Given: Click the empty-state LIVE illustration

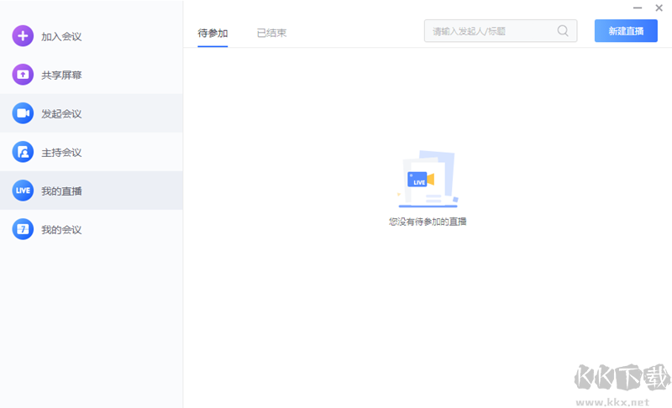Looking at the screenshot, I should (427, 179).
